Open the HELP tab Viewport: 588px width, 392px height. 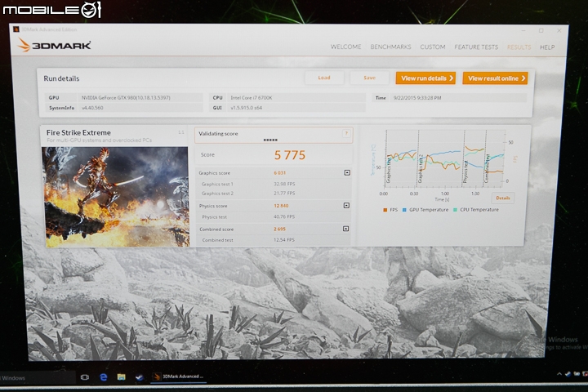tap(546, 47)
